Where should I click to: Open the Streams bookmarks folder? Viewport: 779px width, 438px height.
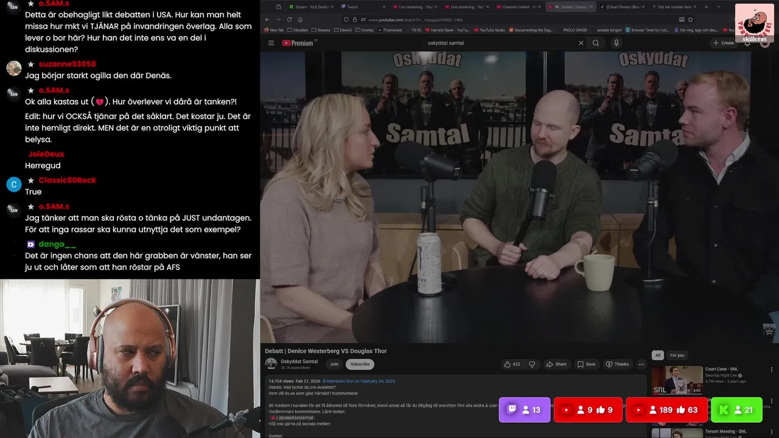click(x=321, y=30)
